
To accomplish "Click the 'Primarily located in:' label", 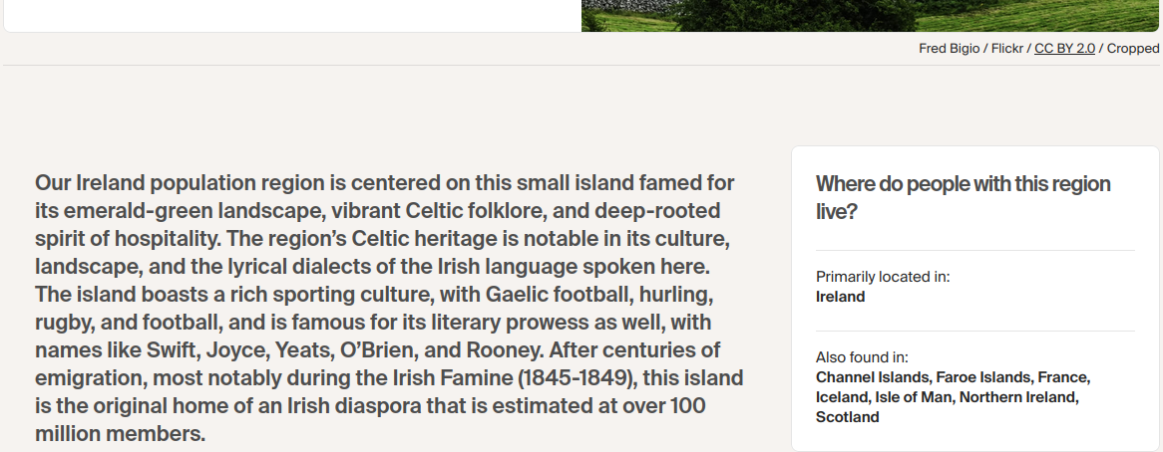I will [883, 277].
